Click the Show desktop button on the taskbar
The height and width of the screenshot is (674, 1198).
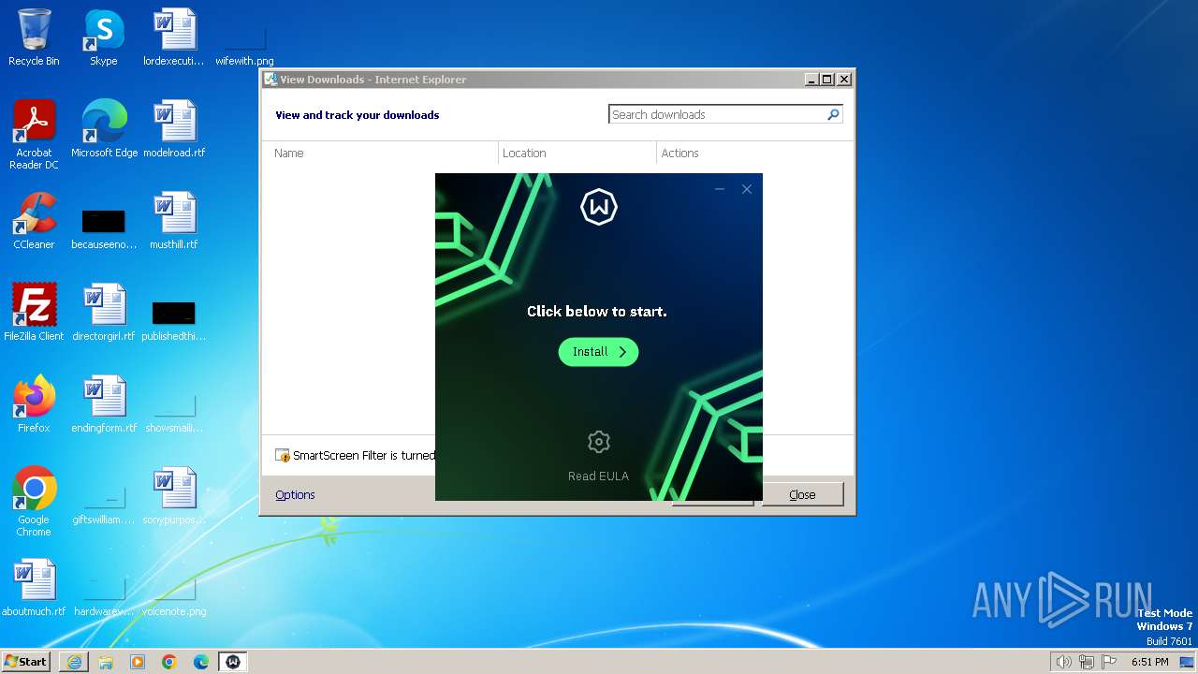(x=1188, y=662)
